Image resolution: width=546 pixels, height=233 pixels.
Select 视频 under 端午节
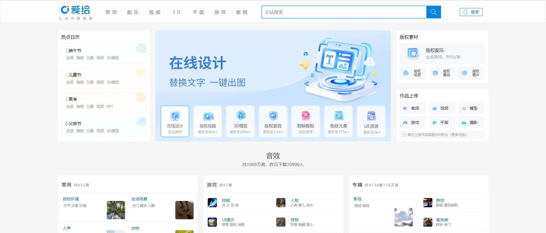click(x=100, y=58)
